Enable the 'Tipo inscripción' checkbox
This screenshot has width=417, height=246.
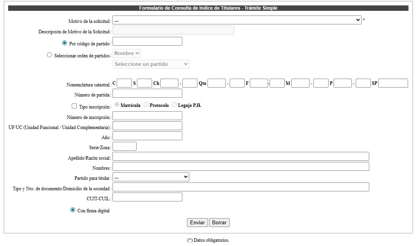tap(74, 106)
